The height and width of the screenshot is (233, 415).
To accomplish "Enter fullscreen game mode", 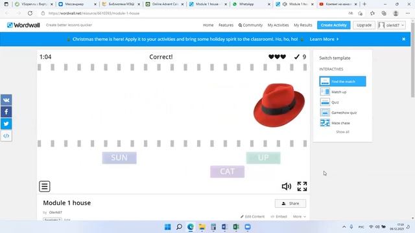I will click(302, 186).
